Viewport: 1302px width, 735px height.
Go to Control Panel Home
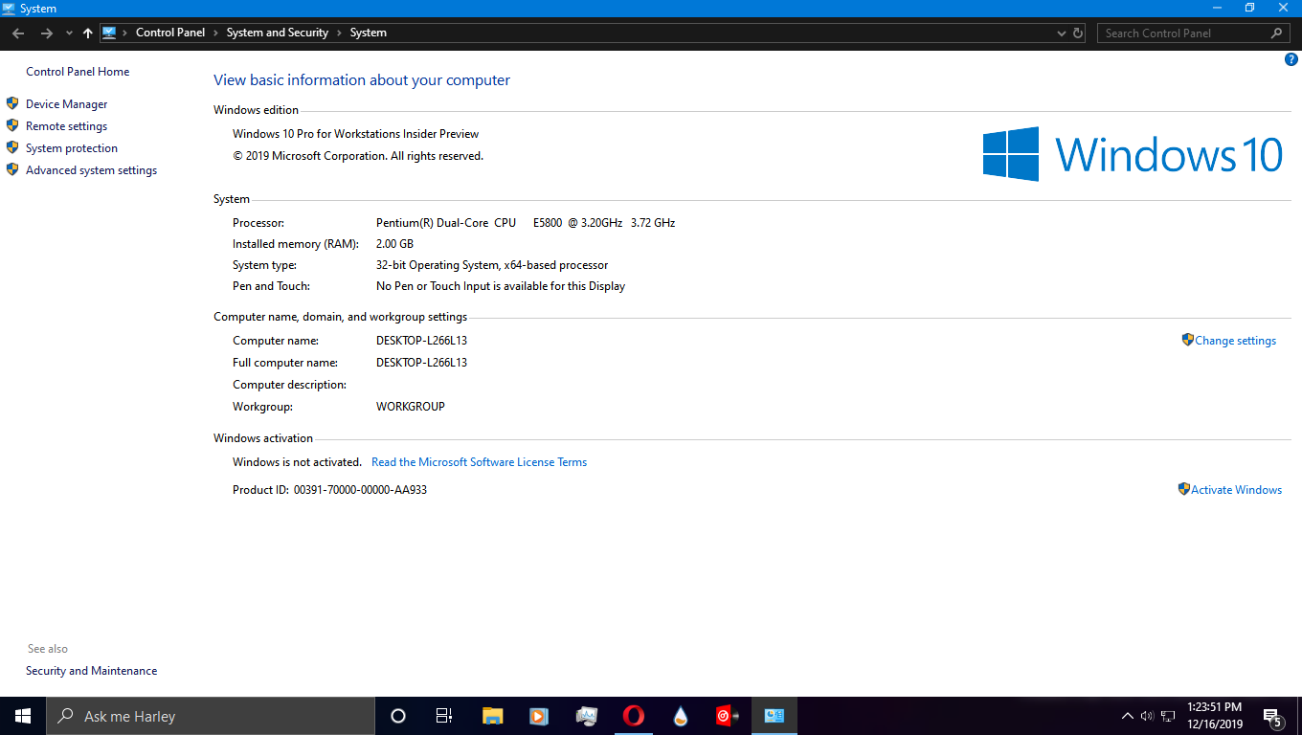point(78,72)
